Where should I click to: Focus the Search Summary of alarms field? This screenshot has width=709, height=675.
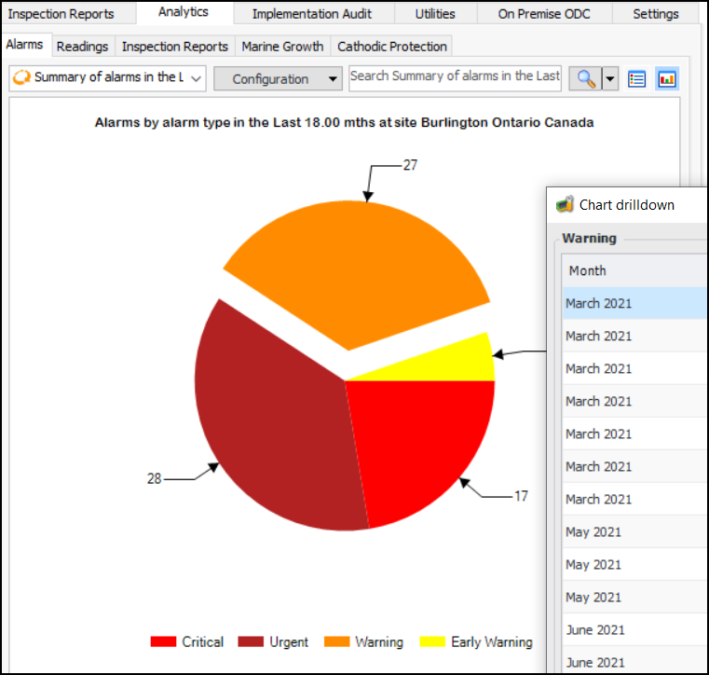coord(455,77)
